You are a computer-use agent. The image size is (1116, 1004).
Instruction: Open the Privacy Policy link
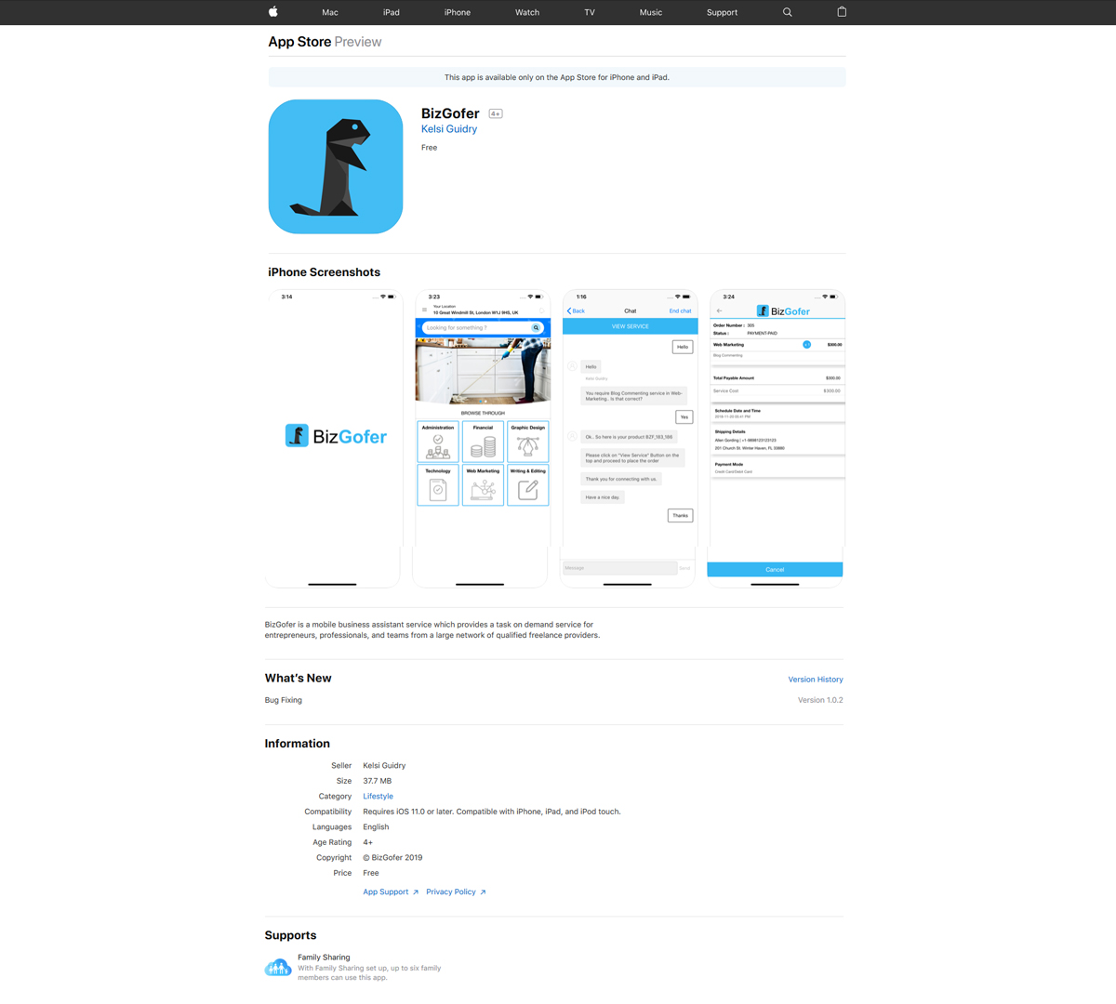[x=451, y=892]
